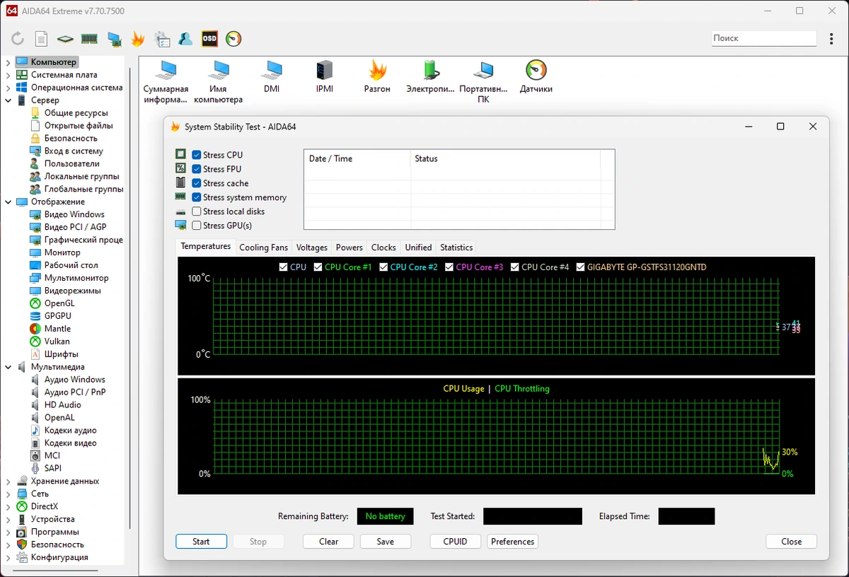This screenshot has height=577, width=849.
Task: Enable Stress GPU(s) checkbox
Action: pyautogui.click(x=197, y=226)
